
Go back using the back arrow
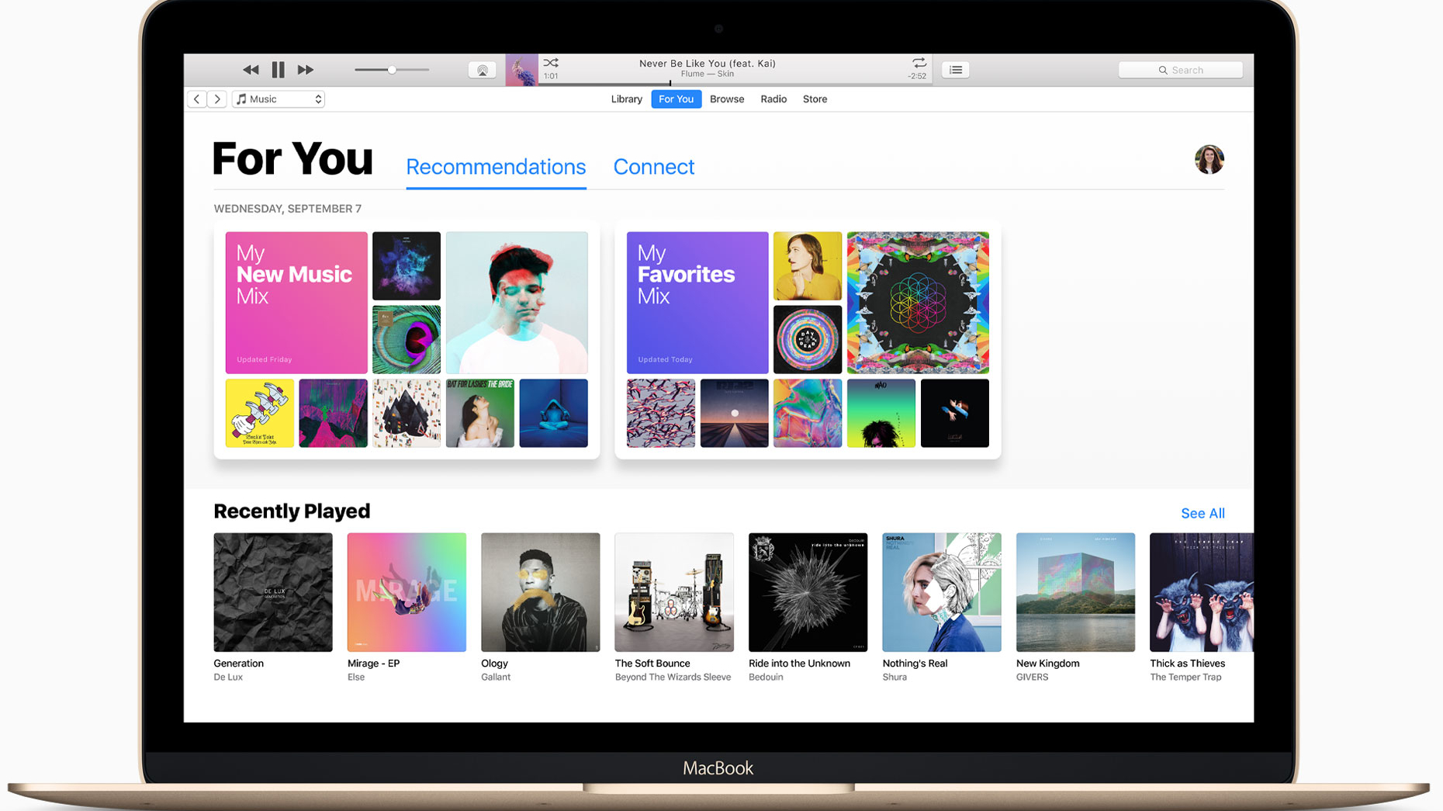[x=197, y=99]
